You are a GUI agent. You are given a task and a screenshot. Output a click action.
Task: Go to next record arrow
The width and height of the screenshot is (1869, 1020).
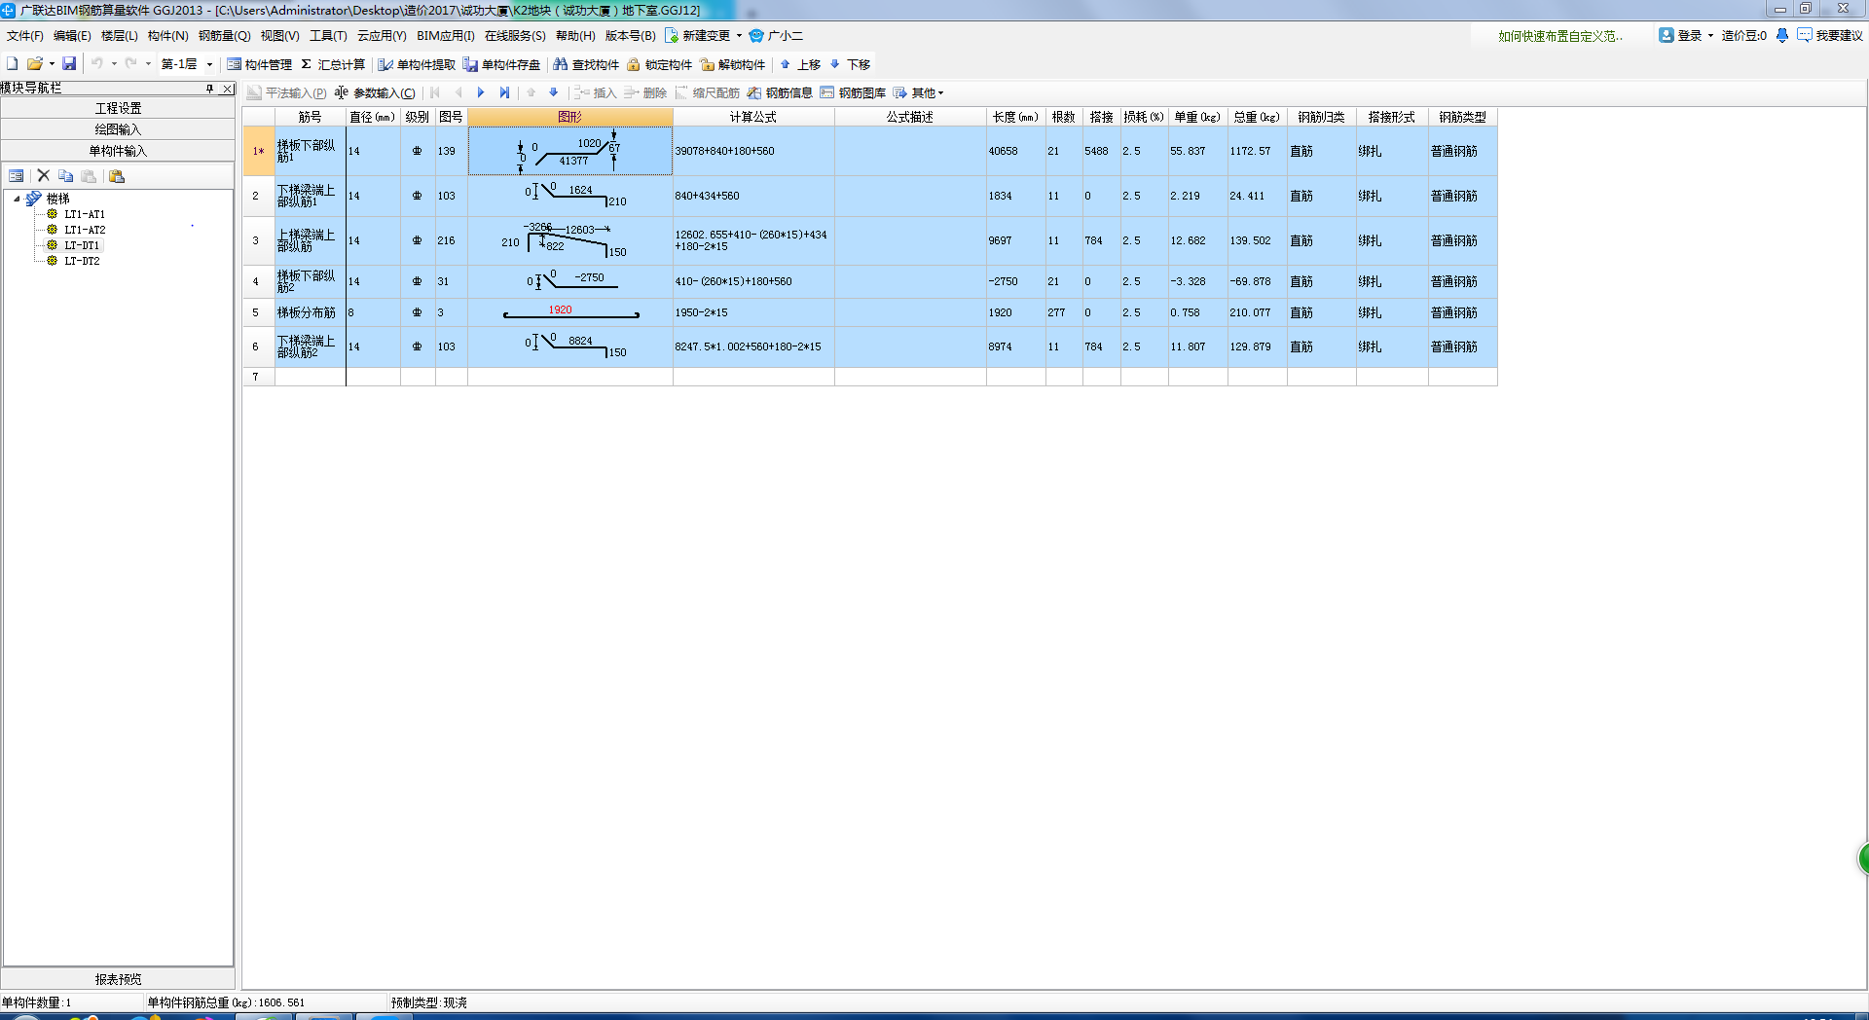(x=481, y=93)
